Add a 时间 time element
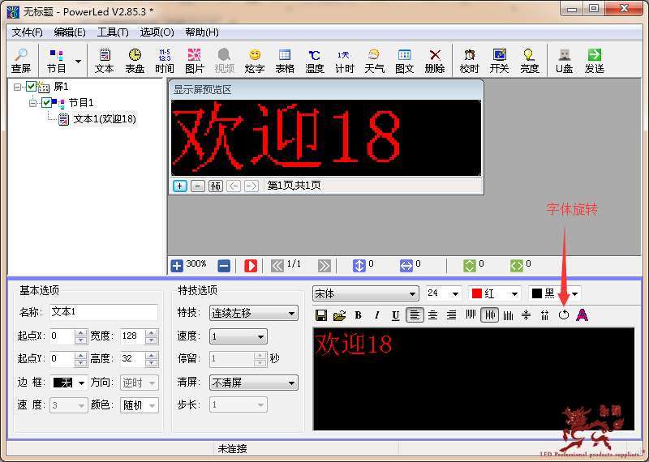This screenshot has width=649, height=462. click(x=165, y=61)
